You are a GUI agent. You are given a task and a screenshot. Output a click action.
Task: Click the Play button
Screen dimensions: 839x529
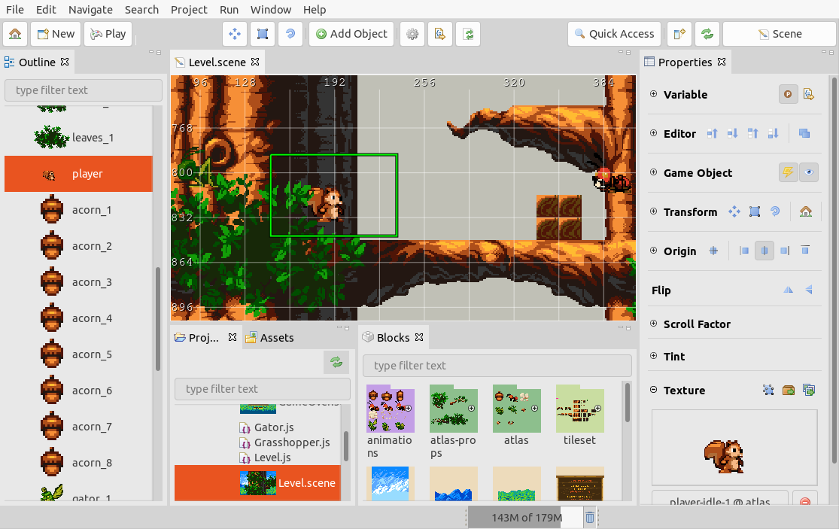pos(108,34)
